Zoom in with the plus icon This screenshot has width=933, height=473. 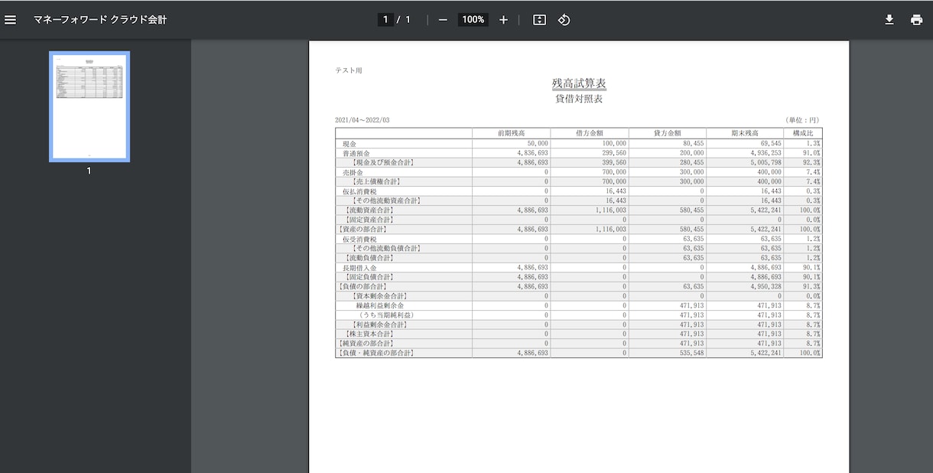click(x=503, y=20)
